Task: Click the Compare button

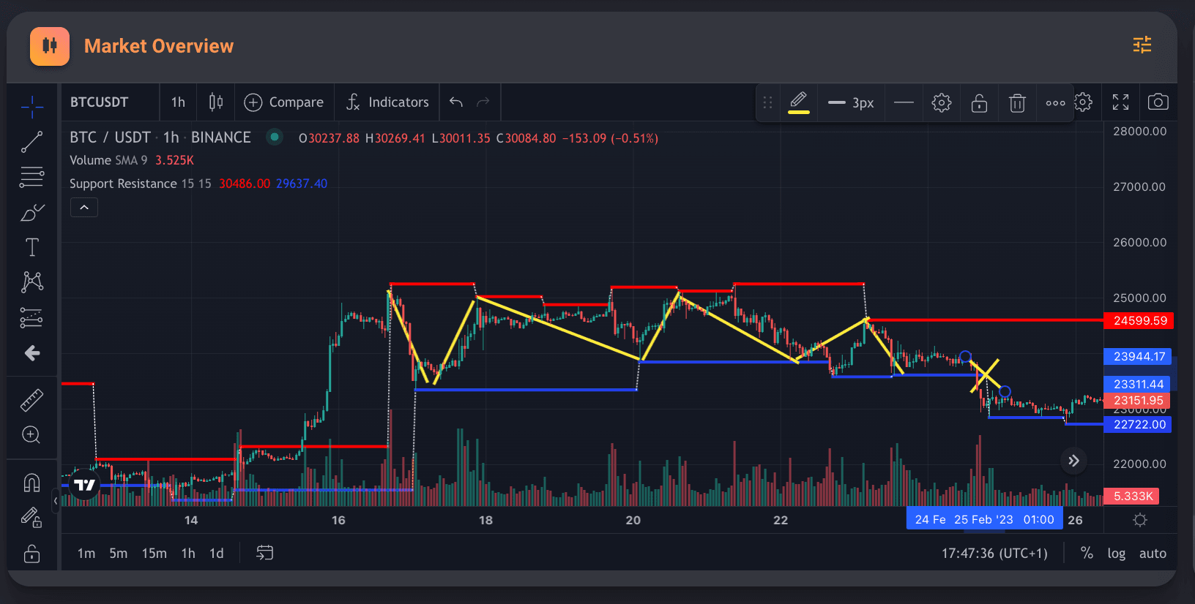Action: [x=284, y=102]
